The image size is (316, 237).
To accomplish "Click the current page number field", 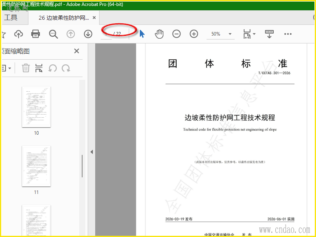I will coord(106,34).
